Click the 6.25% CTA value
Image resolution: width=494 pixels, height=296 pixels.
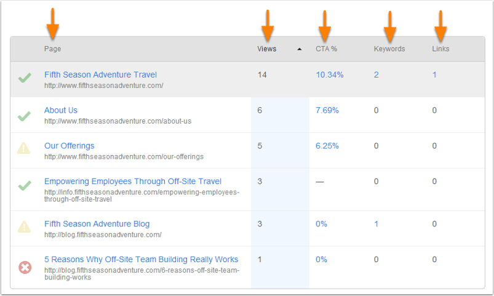point(327,146)
